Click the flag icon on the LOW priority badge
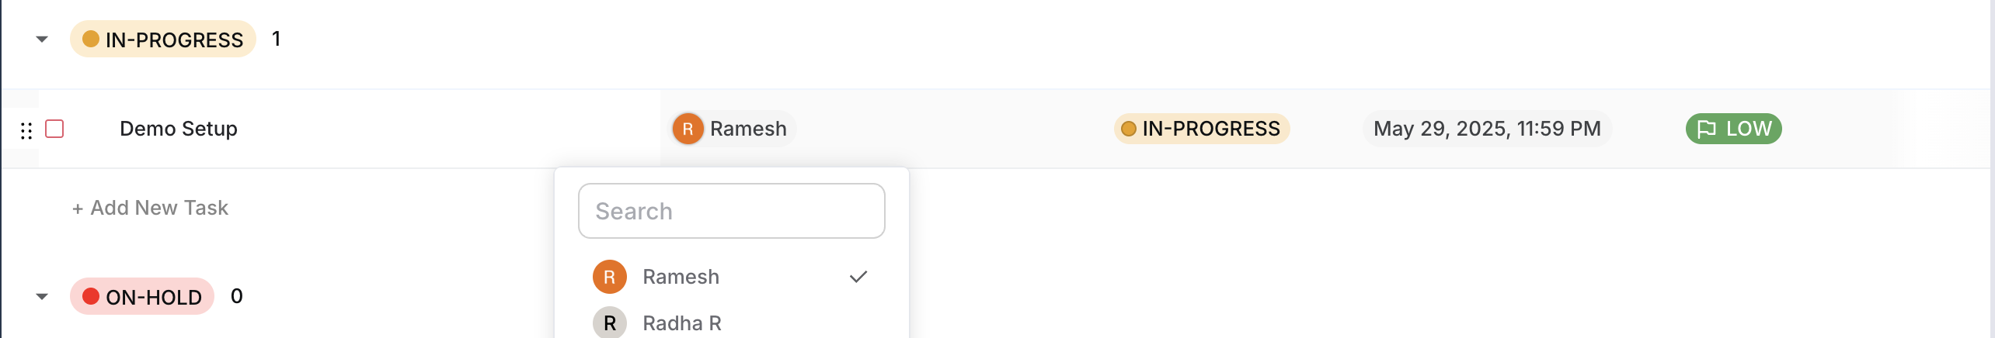Screen dimensions: 1995x338 coord(1707,129)
